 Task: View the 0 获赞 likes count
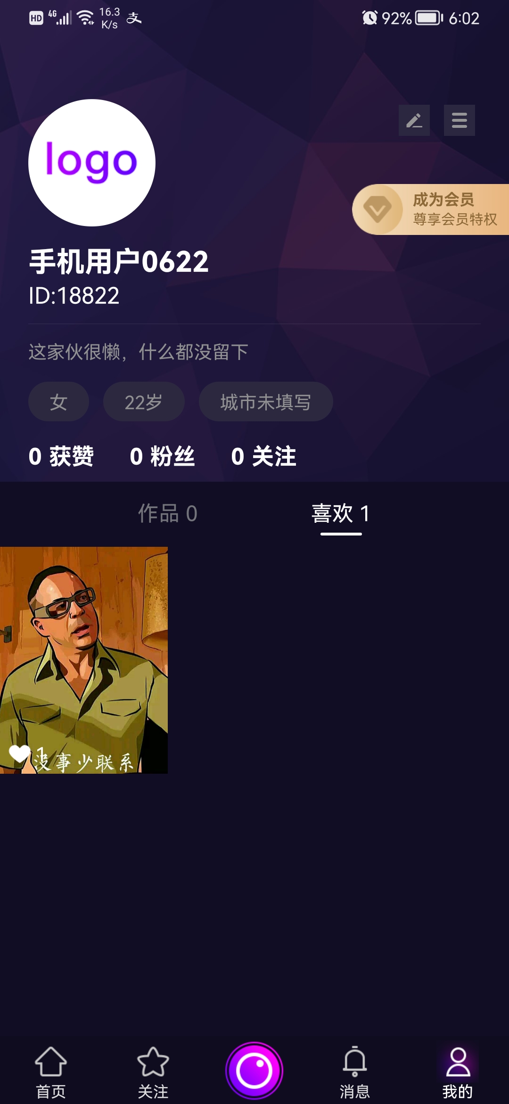(61, 456)
